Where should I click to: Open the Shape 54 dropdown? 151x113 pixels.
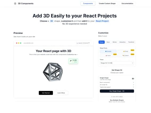pos(117,63)
